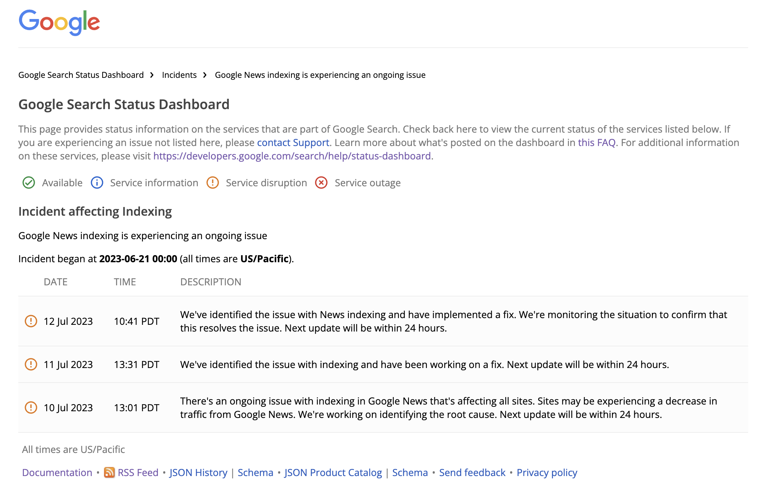
Task: Open the JSON History link
Action: click(199, 473)
